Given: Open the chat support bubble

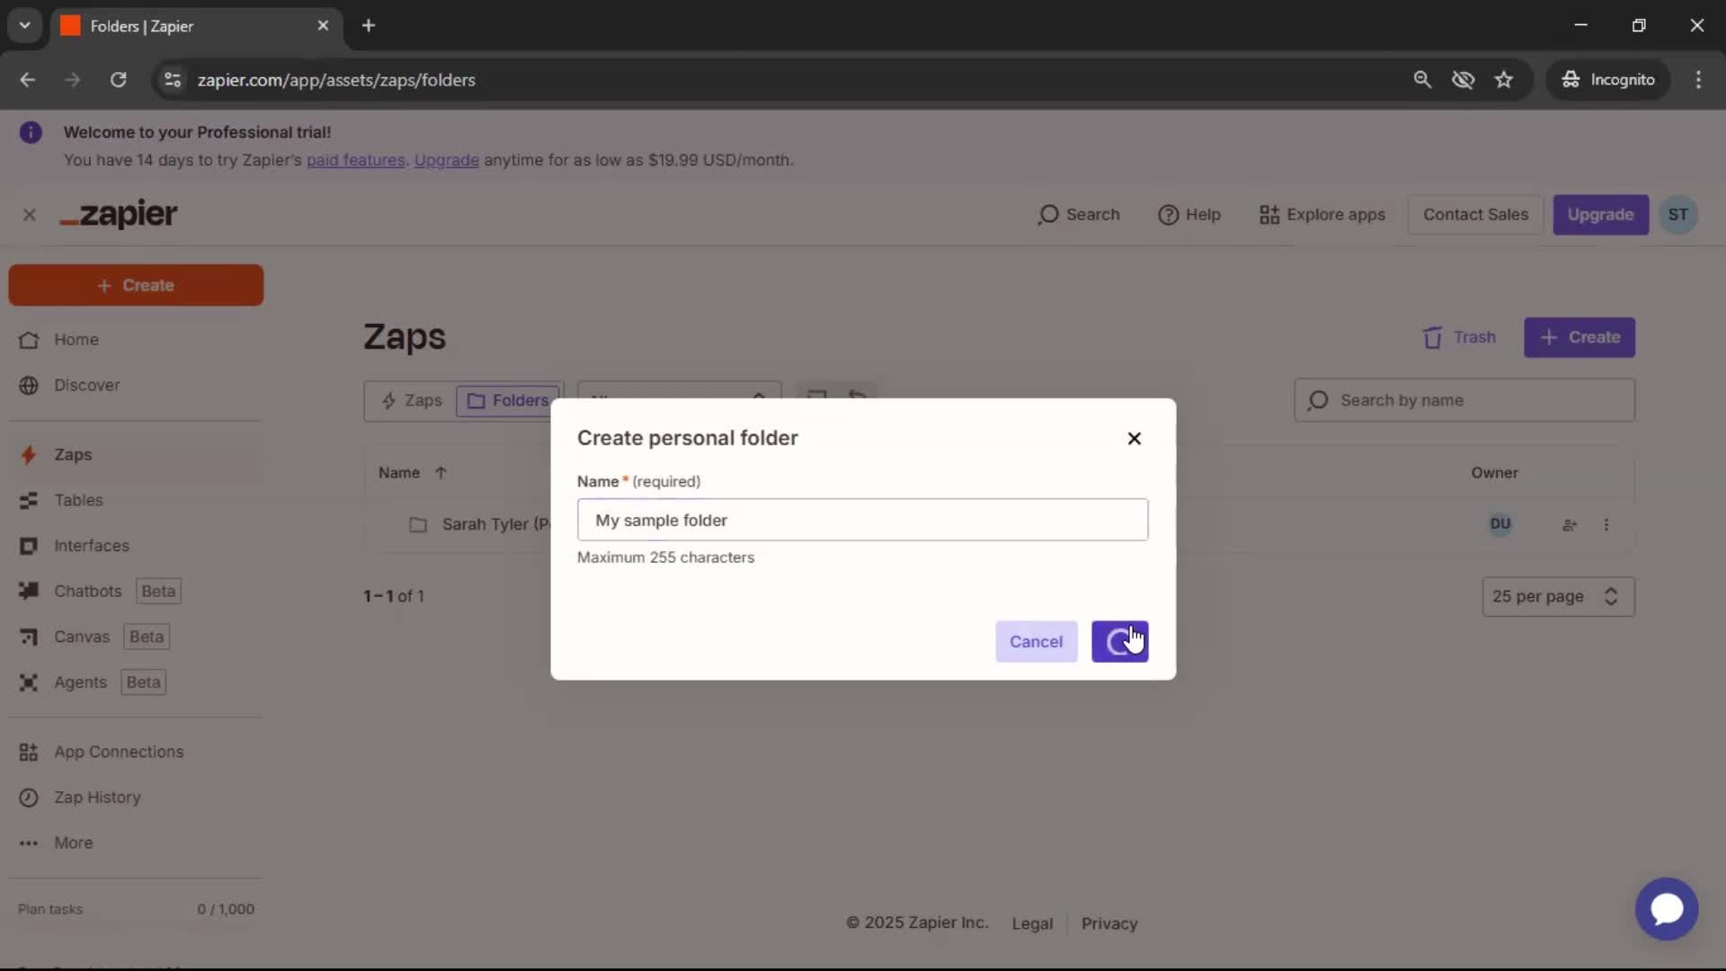Looking at the screenshot, I should tap(1667, 909).
